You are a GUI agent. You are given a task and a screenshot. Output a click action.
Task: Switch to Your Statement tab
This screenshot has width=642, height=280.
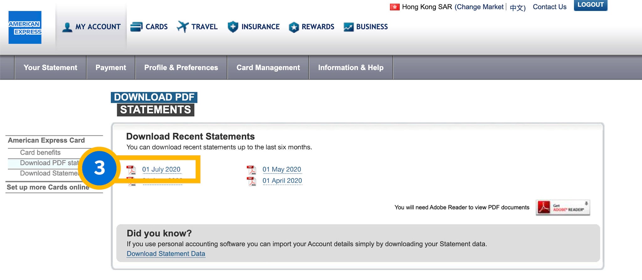coord(50,68)
